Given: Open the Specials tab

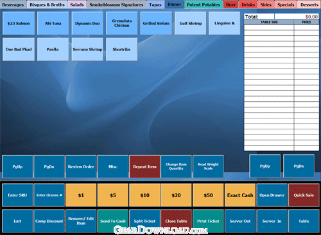Looking at the screenshot, I should [286, 4].
